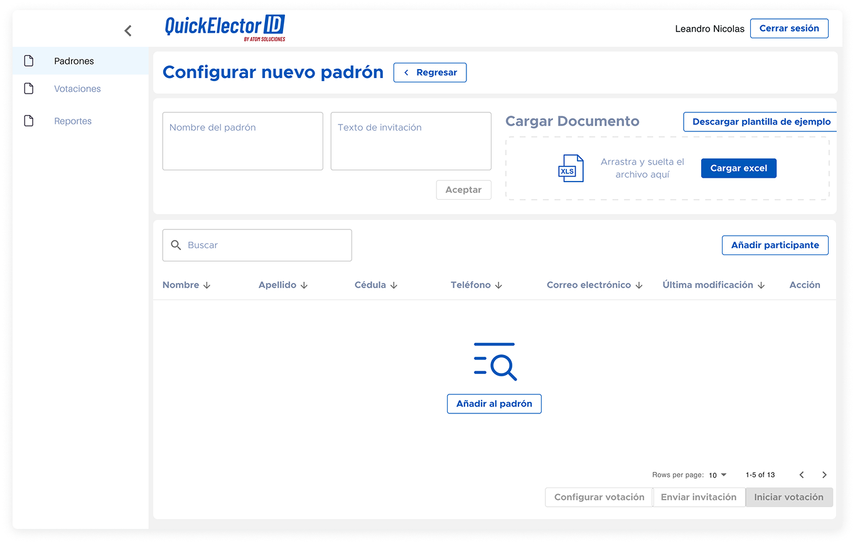Click the Teléfono column header label
This screenshot has height=544, width=855.
click(471, 285)
